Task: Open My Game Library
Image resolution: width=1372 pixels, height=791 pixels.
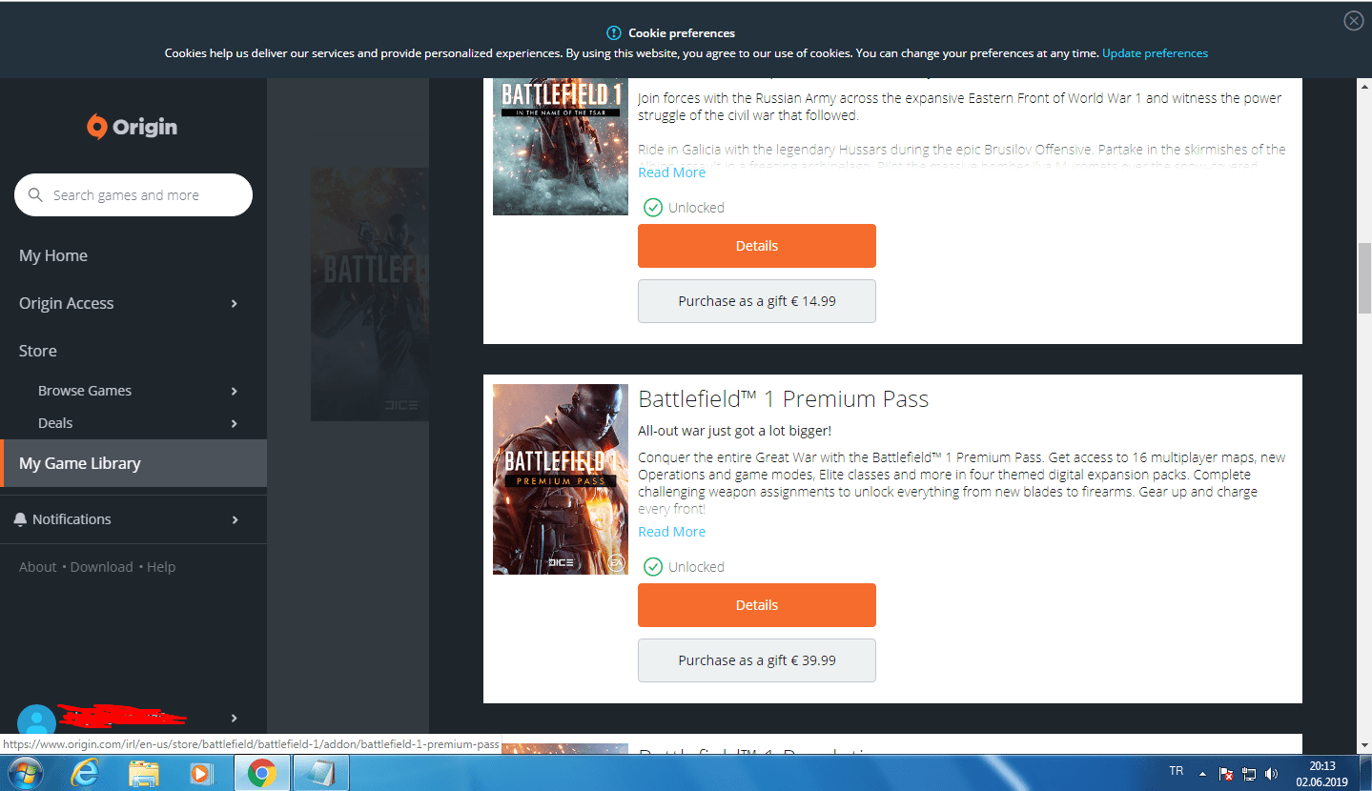Action: click(x=133, y=463)
